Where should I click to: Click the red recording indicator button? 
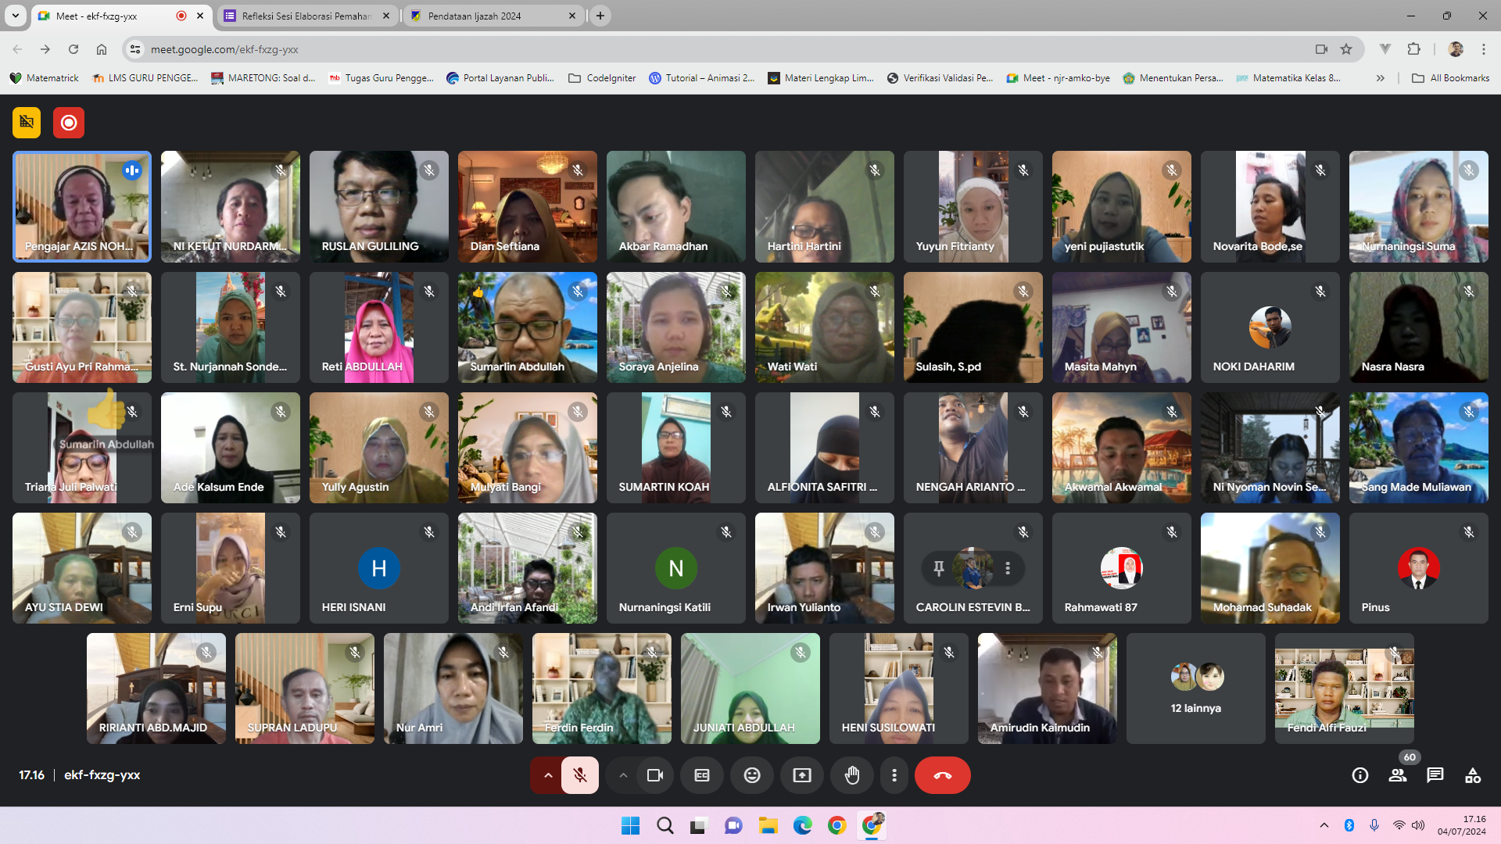pyautogui.click(x=69, y=123)
